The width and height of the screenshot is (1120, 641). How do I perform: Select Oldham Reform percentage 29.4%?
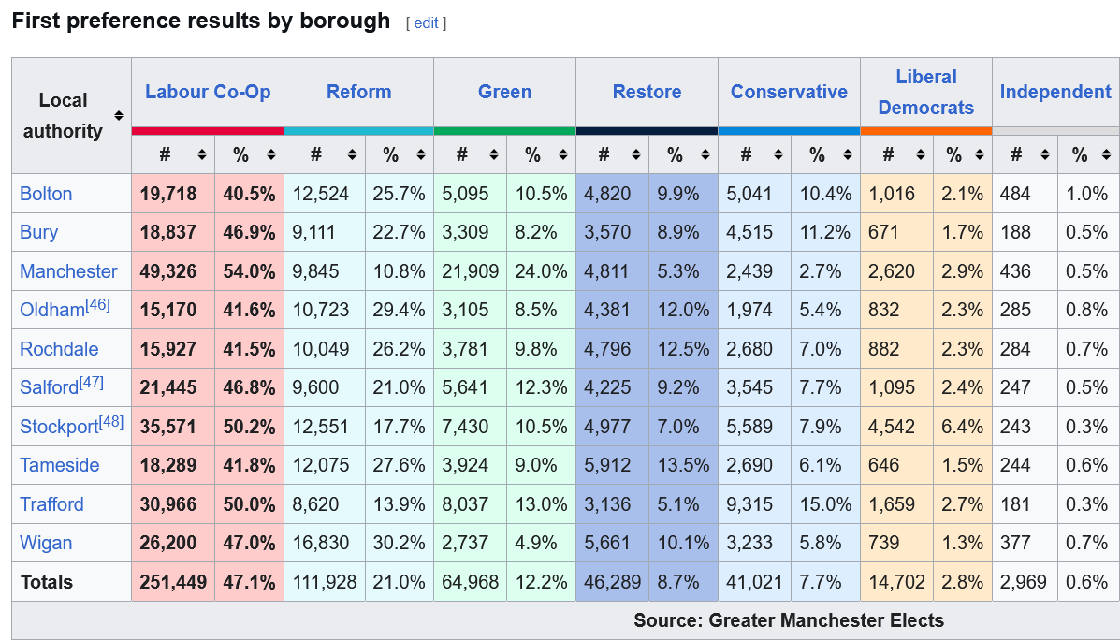pos(399,310)
